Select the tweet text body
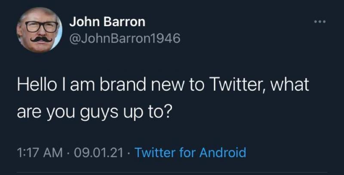 163,96
